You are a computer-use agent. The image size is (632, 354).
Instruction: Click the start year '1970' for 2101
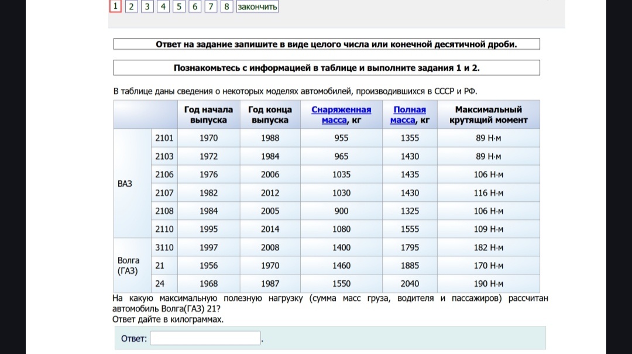(209, 138)
